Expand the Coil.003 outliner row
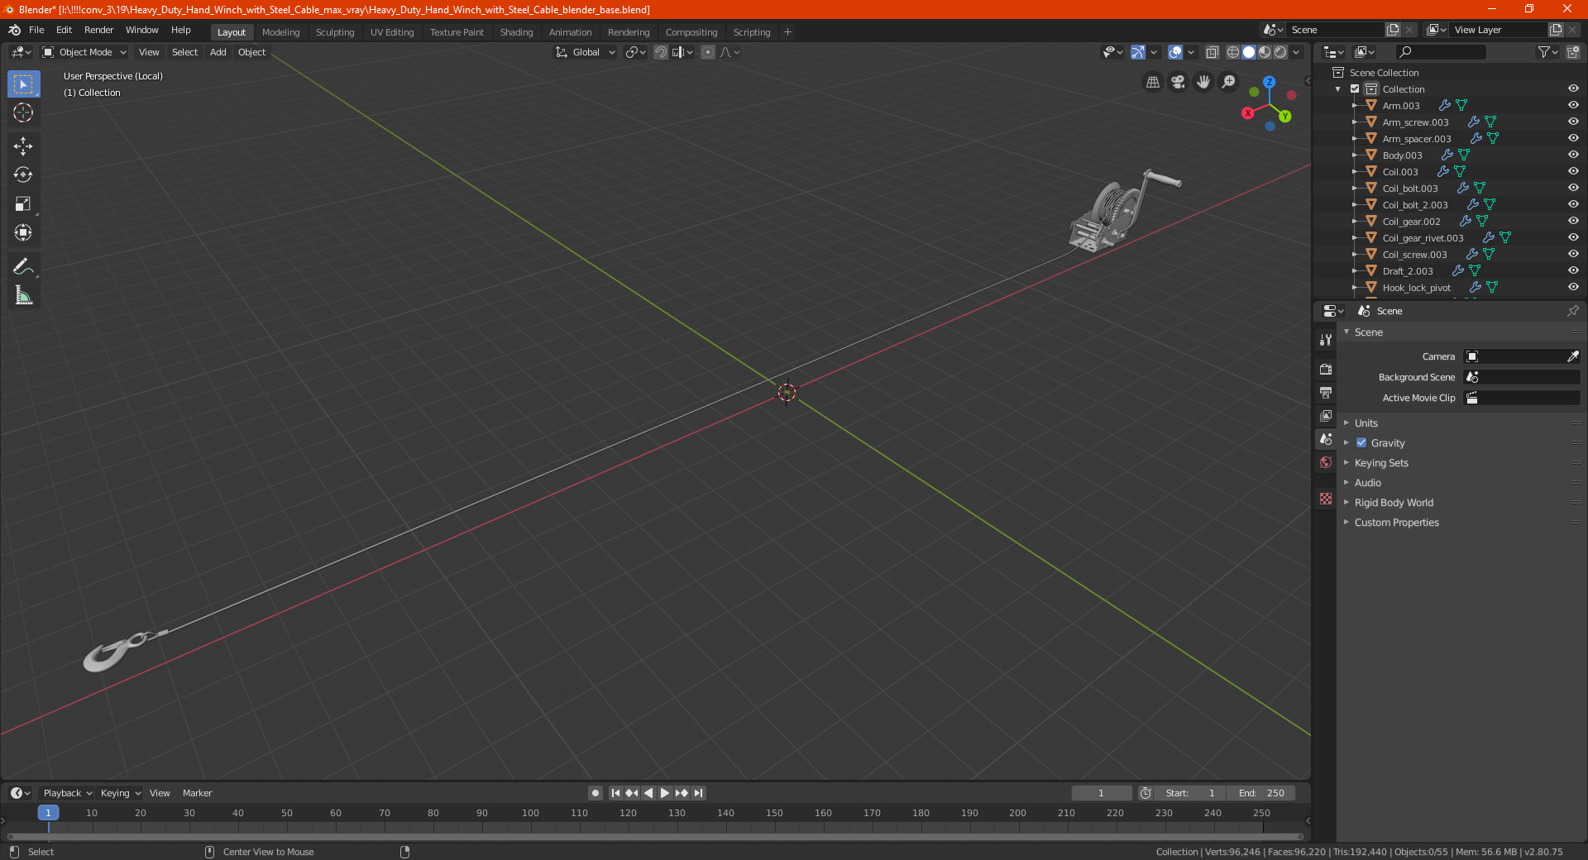 click(x=1355, y=172)
